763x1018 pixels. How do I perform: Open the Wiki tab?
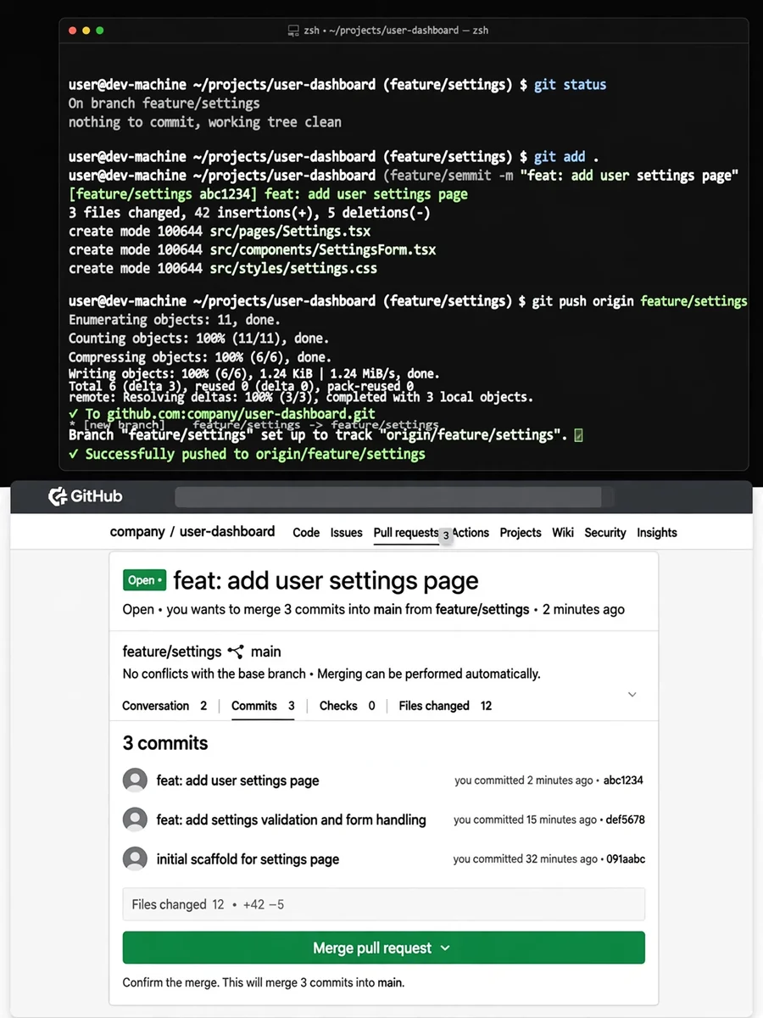click(563, 533)
